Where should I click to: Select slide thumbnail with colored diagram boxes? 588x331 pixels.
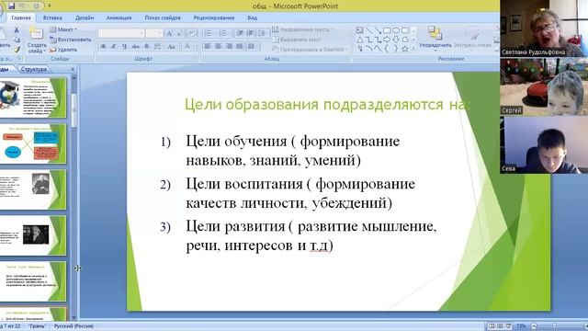(33, 143)
